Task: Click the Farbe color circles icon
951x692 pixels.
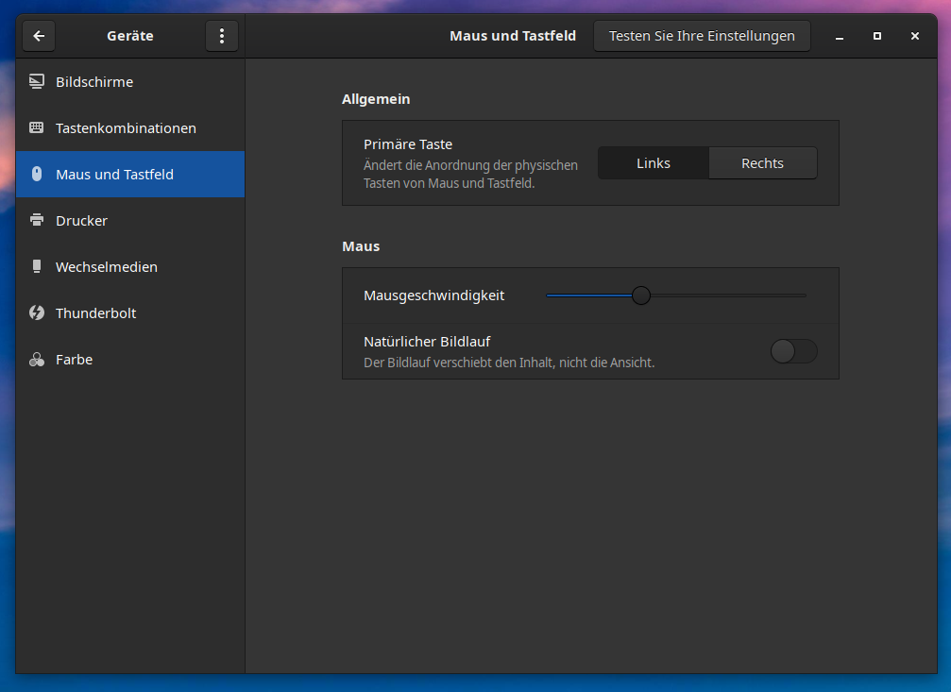Action: 37,359
